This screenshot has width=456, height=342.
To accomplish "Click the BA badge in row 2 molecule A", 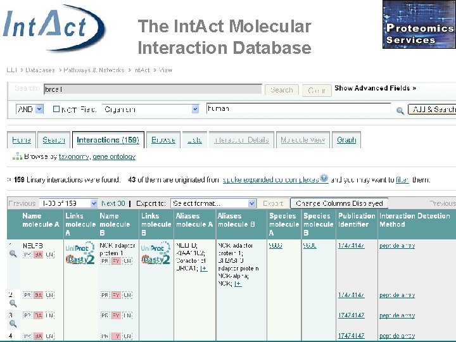I will point(38,296).
